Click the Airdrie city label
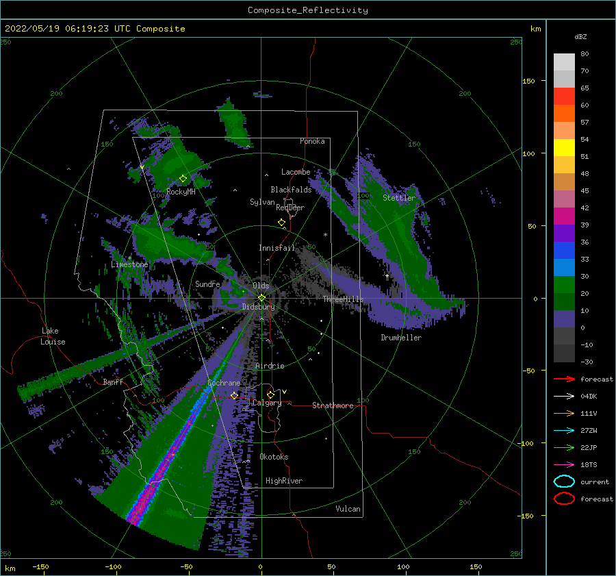 coord(270,366)
